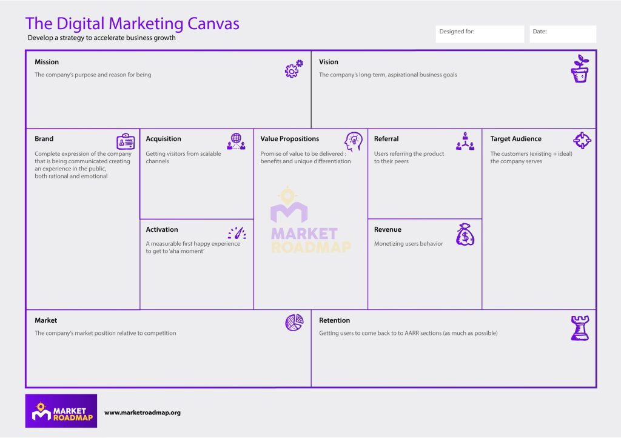Select the Mission heading
This screenshot has height=438, width=621.
[x=47, y=62]
